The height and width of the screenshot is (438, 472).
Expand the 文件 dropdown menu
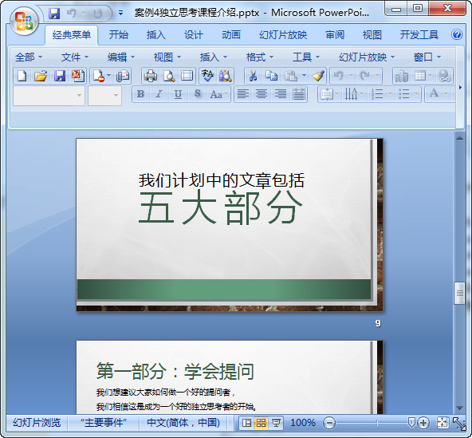75,57
